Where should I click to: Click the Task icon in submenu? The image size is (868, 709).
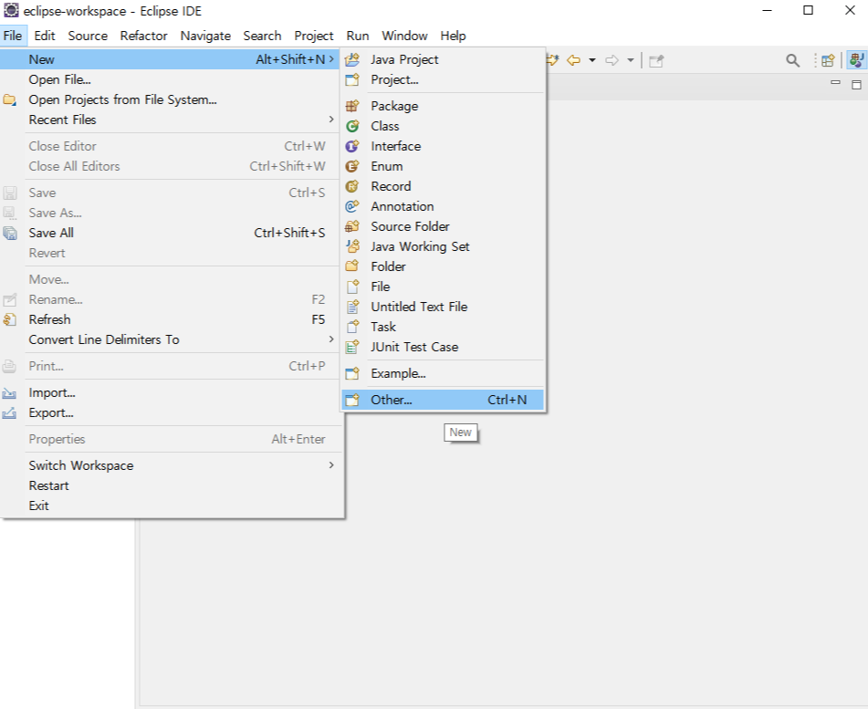point(352,327)
